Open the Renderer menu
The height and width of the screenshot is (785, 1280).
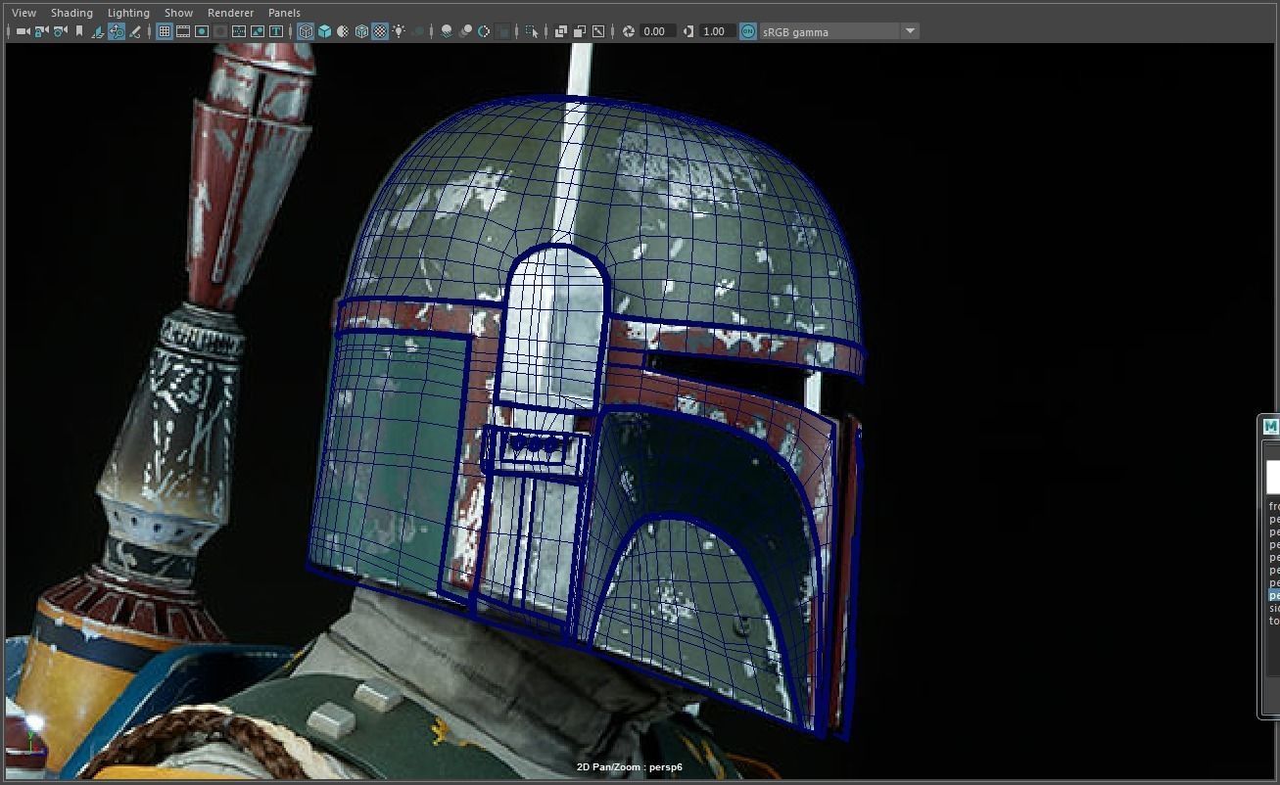pos(230,13)
